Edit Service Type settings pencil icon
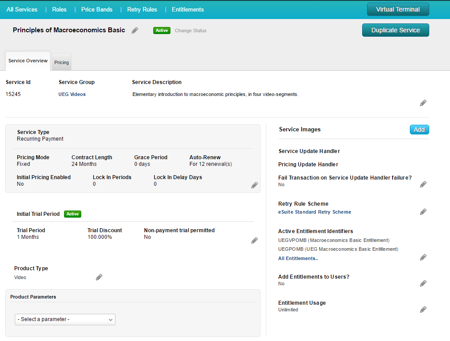This screenshot has height=341, width=450. pyautogui.click(x=254, y=185)
